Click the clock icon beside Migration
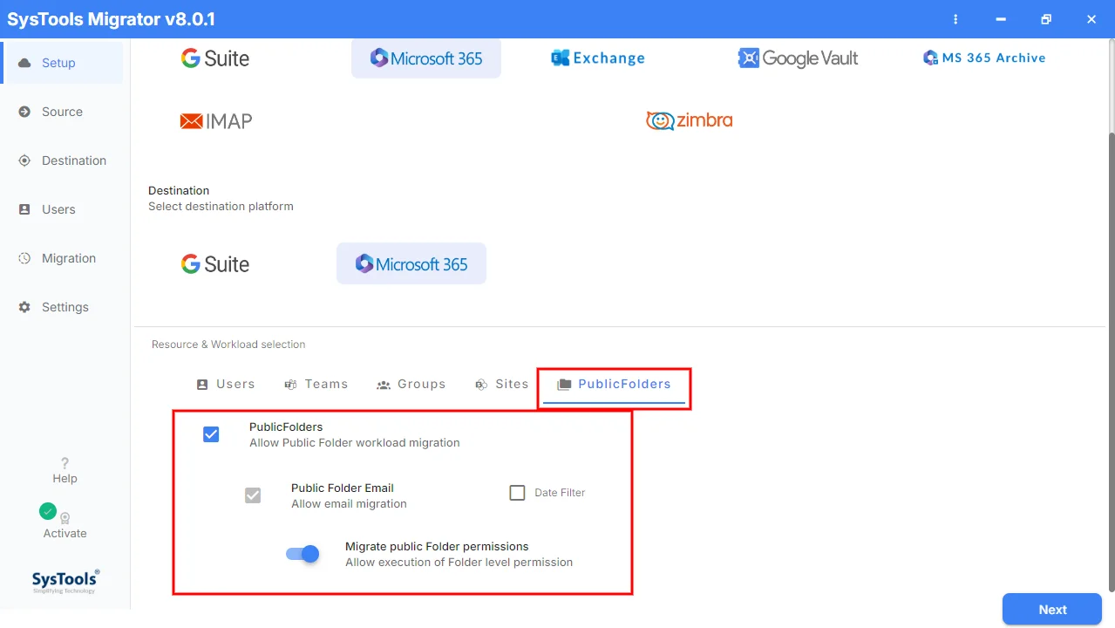The image size is (1115, 628). point(24,258)
